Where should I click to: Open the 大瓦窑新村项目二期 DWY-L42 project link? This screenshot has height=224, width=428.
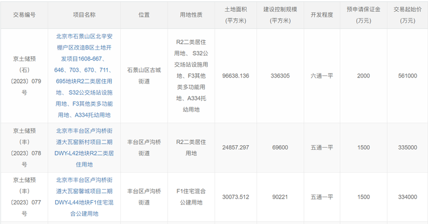84,148
